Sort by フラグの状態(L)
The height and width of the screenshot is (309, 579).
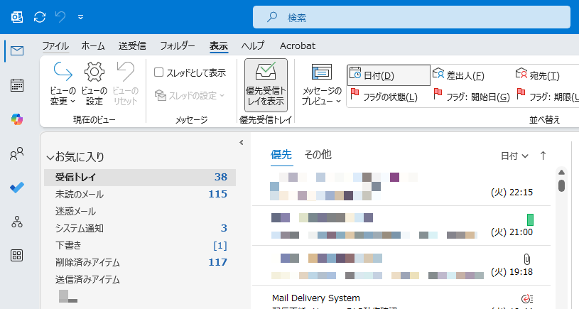(384, 97)
